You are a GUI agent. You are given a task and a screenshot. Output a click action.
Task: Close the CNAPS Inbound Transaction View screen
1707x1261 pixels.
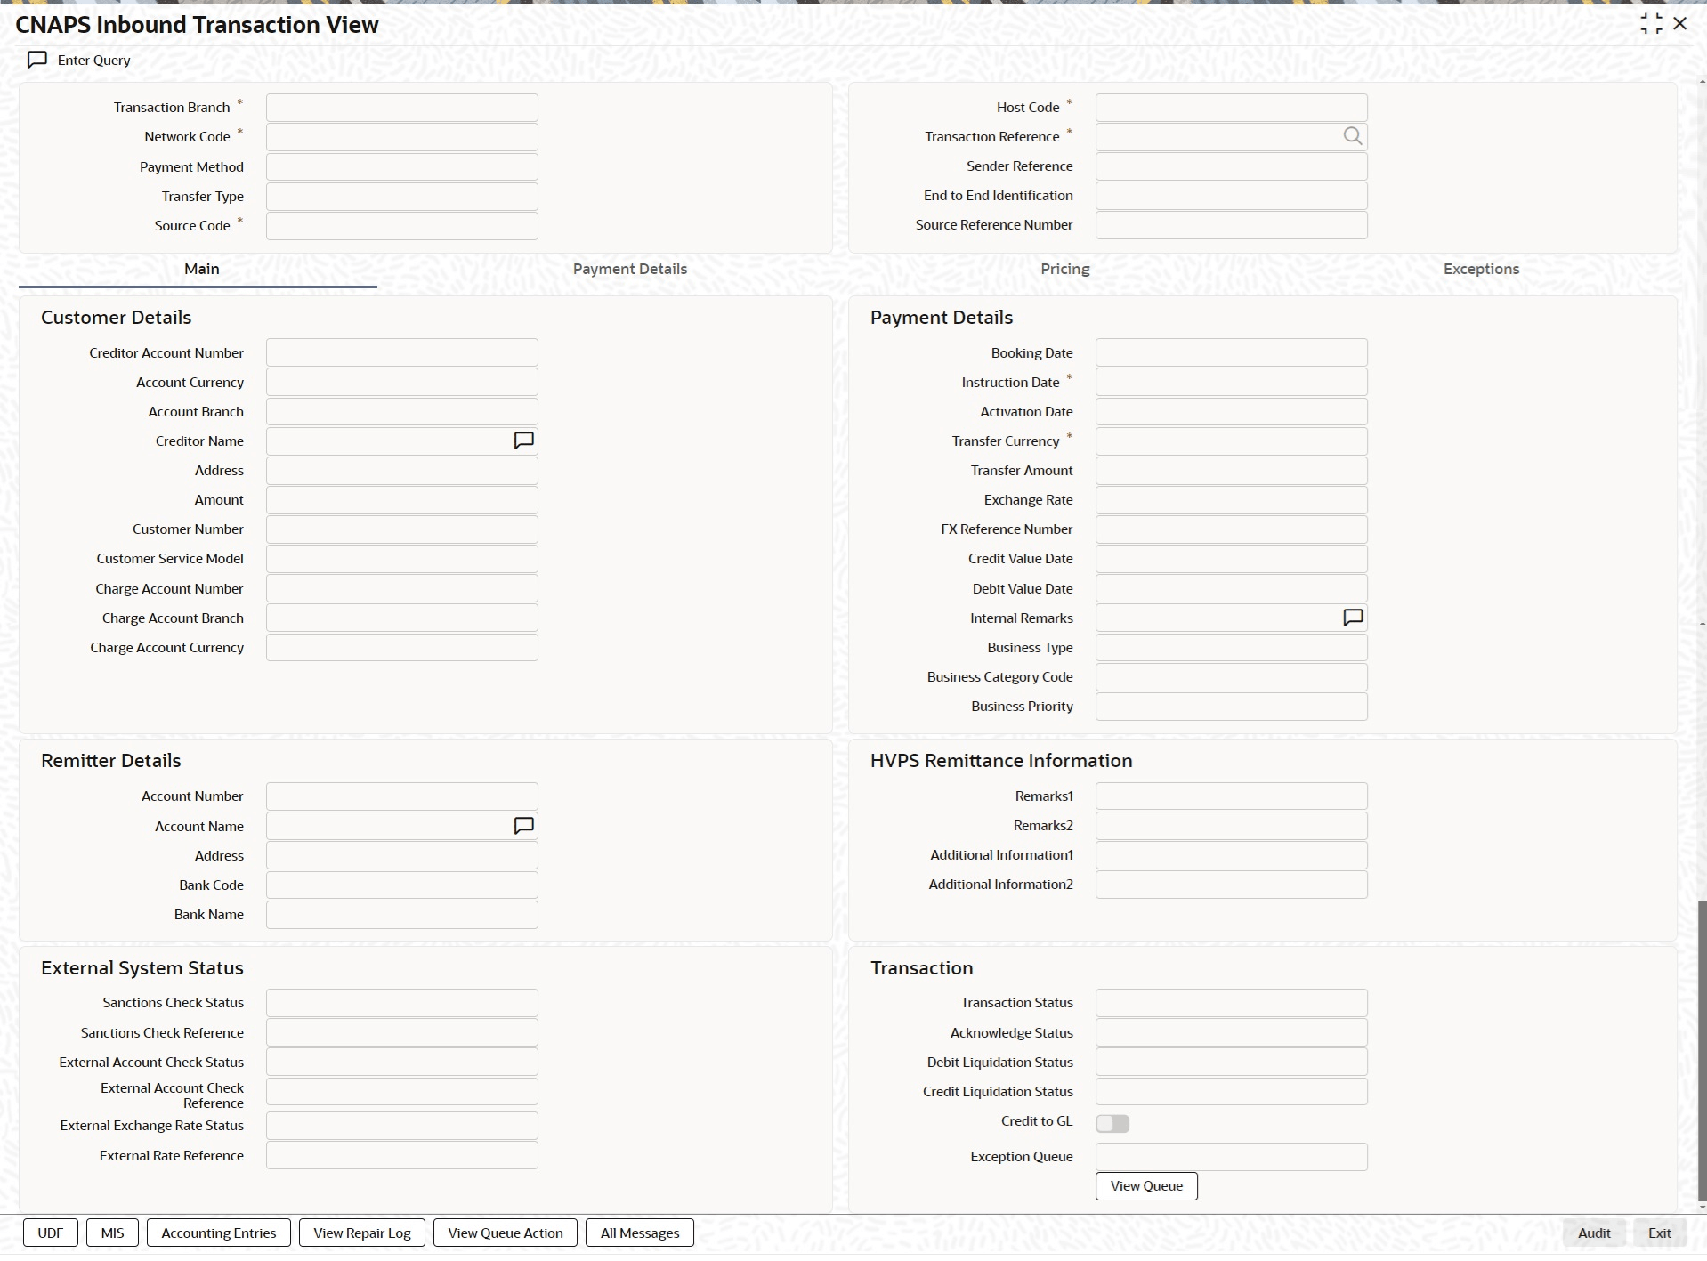[x=1680, y=24]
